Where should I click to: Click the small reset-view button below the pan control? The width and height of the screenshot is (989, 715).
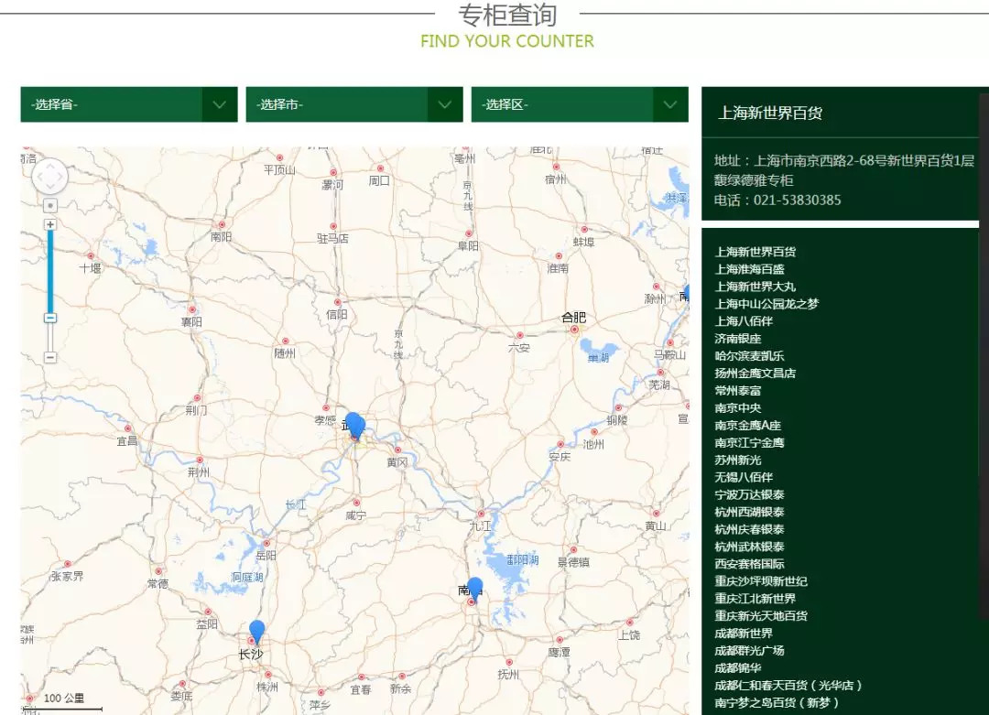[x=50, y=205]
